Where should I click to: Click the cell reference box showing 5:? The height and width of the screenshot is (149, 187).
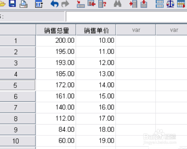tap(32, 16)
